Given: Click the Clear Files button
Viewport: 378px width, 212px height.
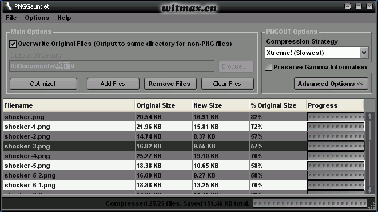Looking at the screenshot, I should [228, 84].
